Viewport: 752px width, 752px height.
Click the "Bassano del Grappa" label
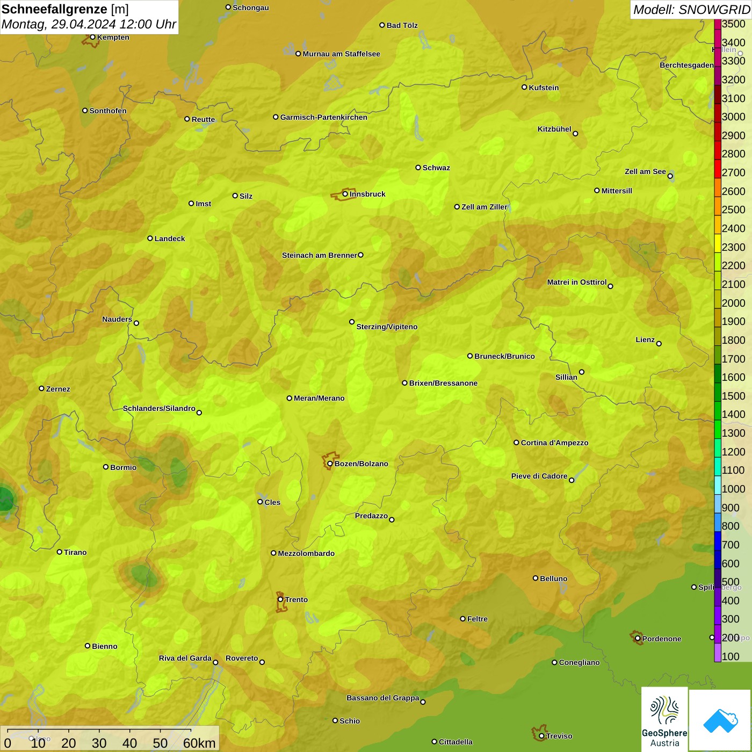[383, 698]
